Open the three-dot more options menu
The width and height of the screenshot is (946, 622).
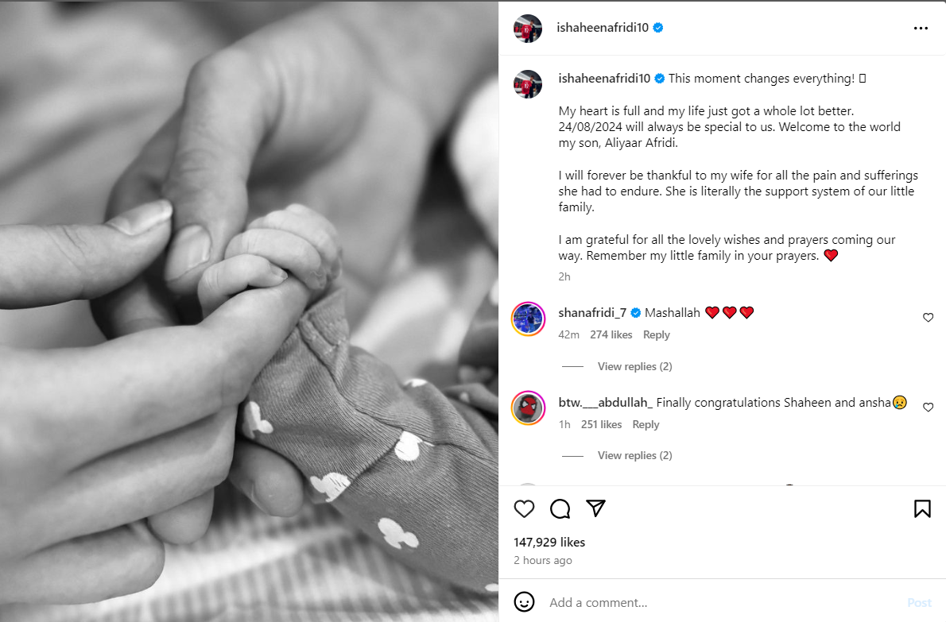(921, 29)
